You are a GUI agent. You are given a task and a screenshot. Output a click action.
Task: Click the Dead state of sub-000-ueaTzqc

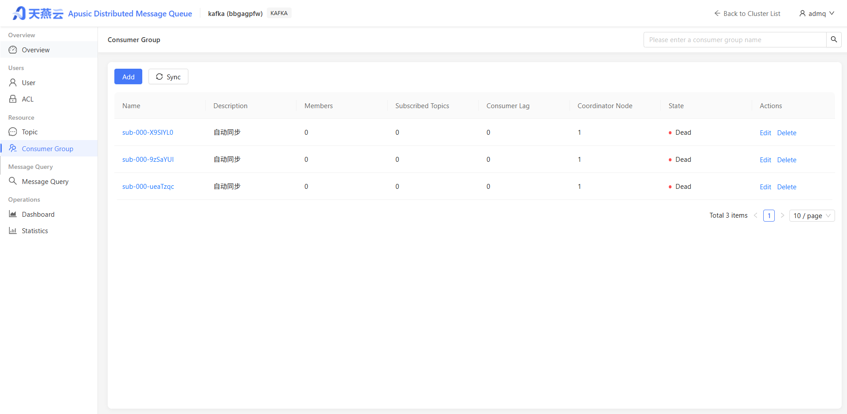point(680,186)
